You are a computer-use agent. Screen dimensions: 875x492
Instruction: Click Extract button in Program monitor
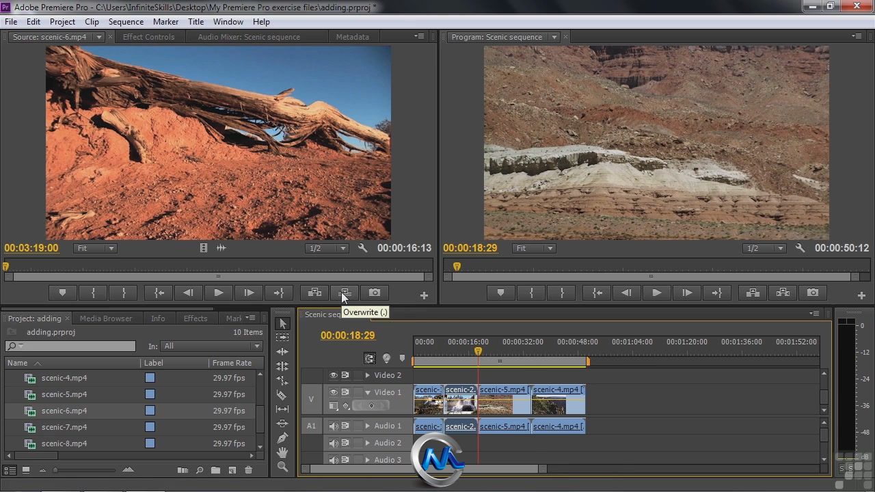point(783,292)
